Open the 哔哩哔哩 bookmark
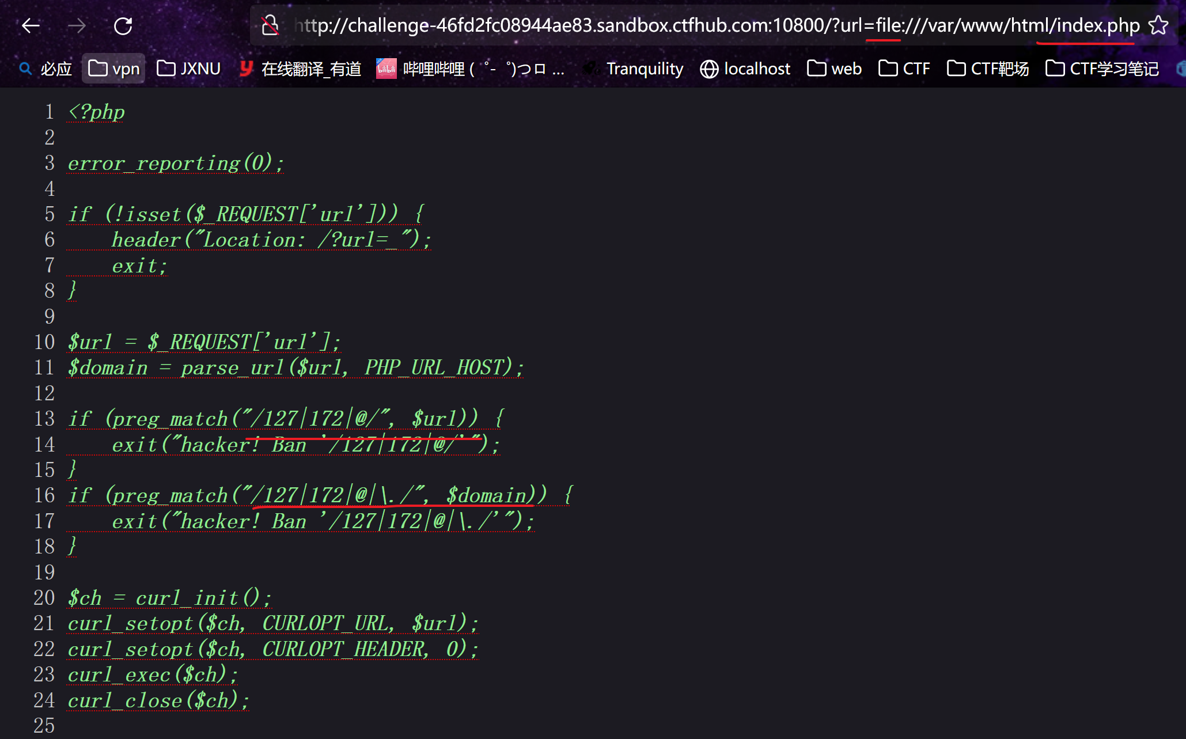The width and height of the screenshot is (1186, 739). click(471, 69)
